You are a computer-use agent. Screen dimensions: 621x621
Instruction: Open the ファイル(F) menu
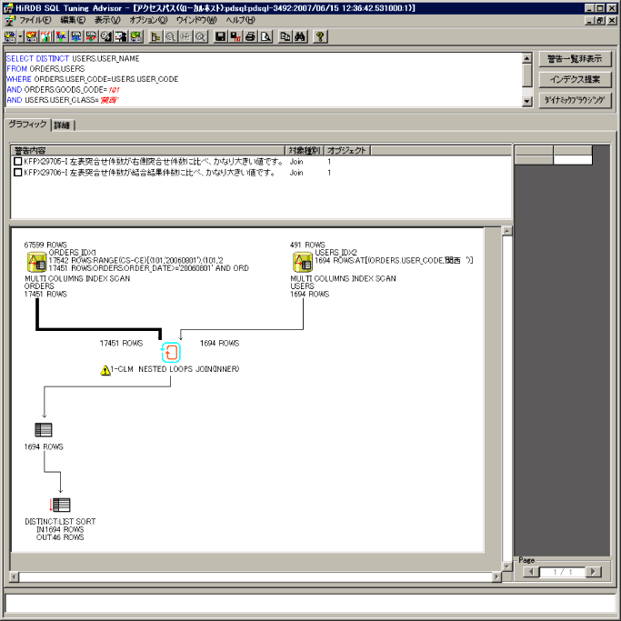pos(35,20)
